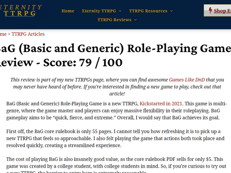This screenshot has height=173, width=231.
Task: Click the review title heading with Score 79 / 100
Action: point(115,56)
